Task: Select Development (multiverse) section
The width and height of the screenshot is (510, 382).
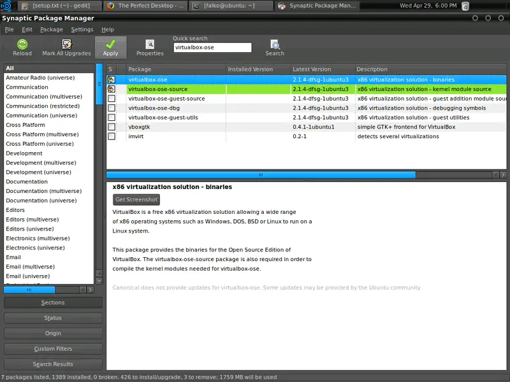Action: [x=49, y=163]
